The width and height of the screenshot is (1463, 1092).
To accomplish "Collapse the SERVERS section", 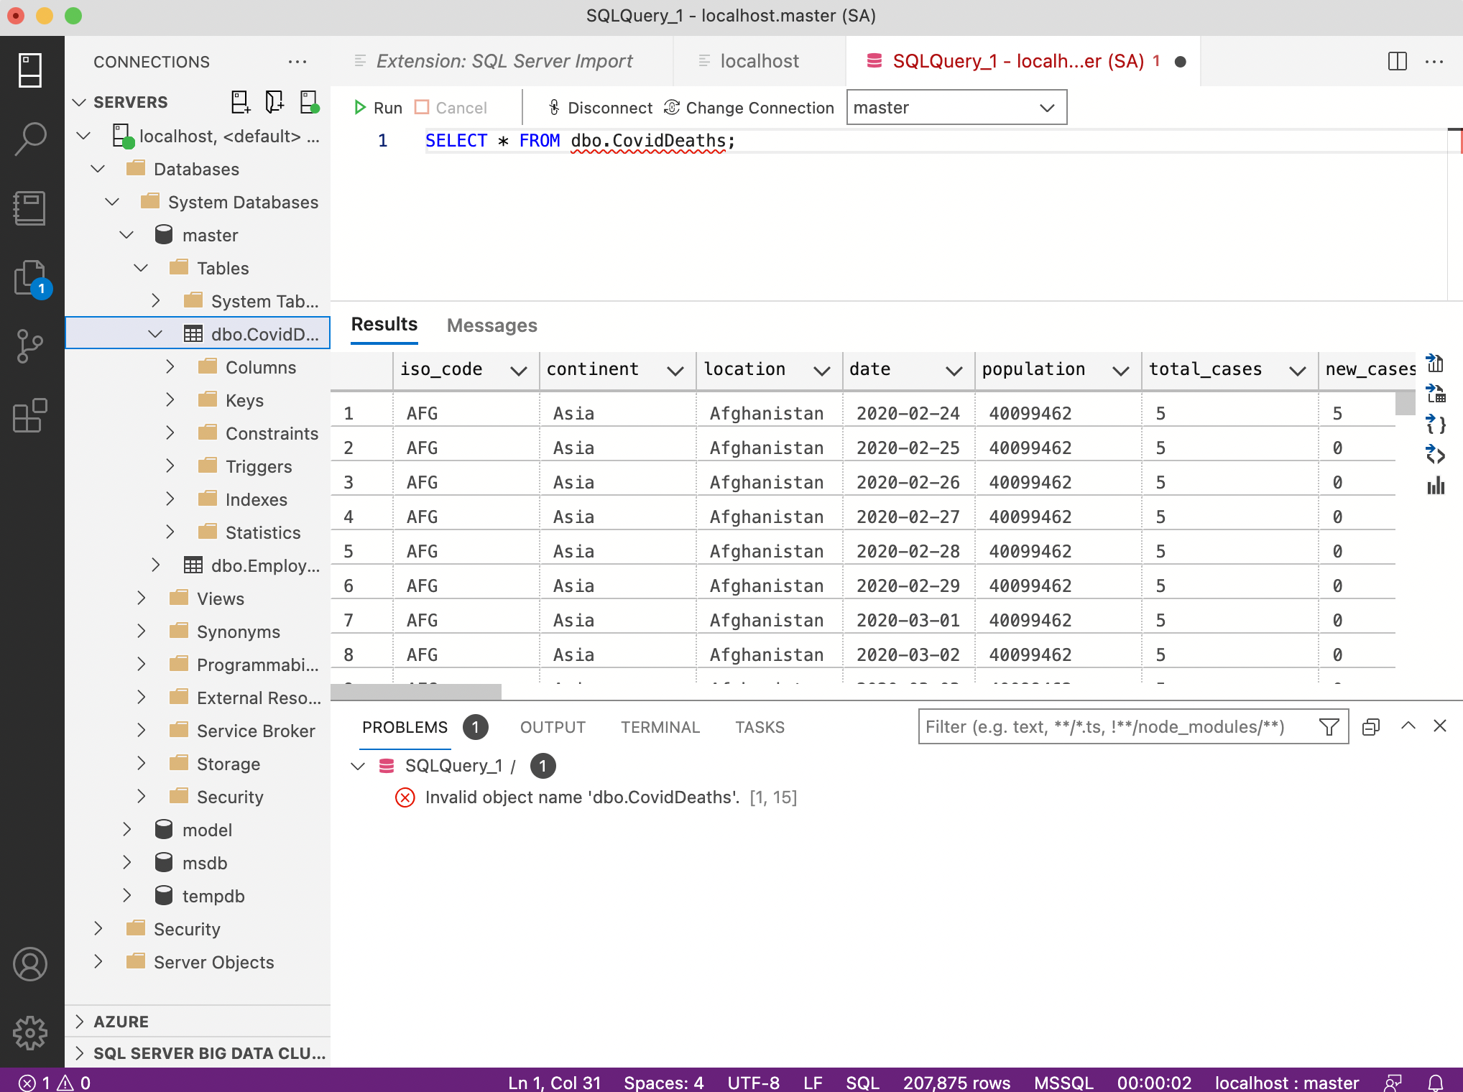I will click(79, 103).
